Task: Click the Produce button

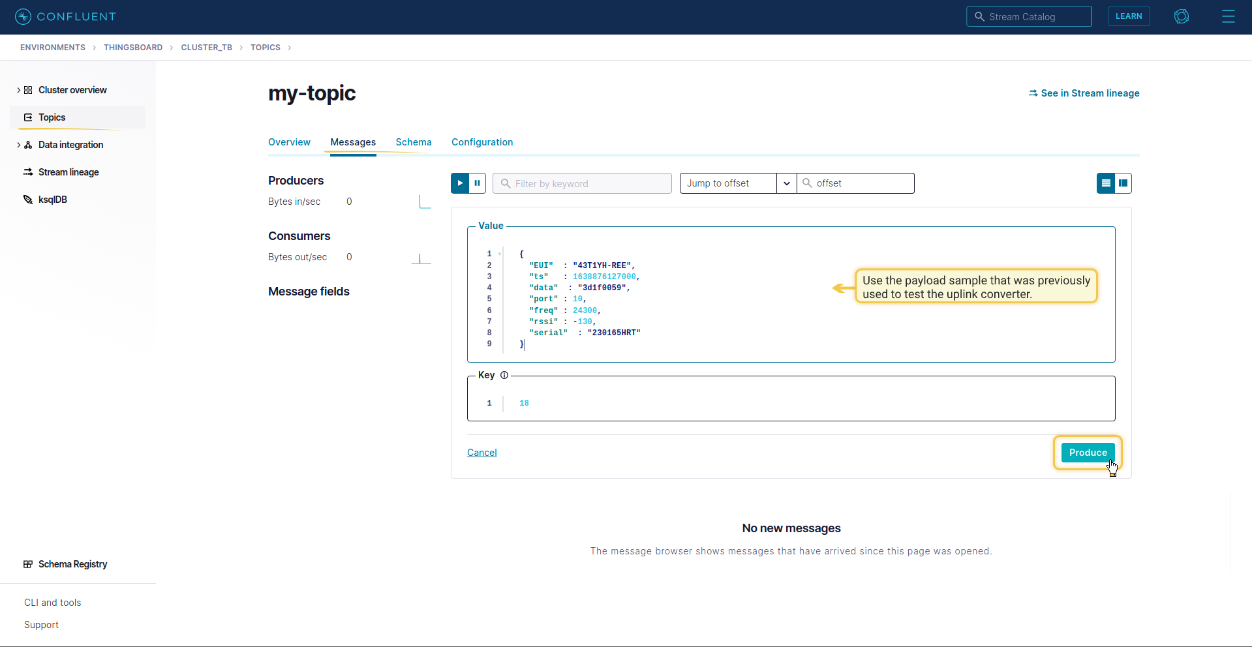Action: (1088, 453)
